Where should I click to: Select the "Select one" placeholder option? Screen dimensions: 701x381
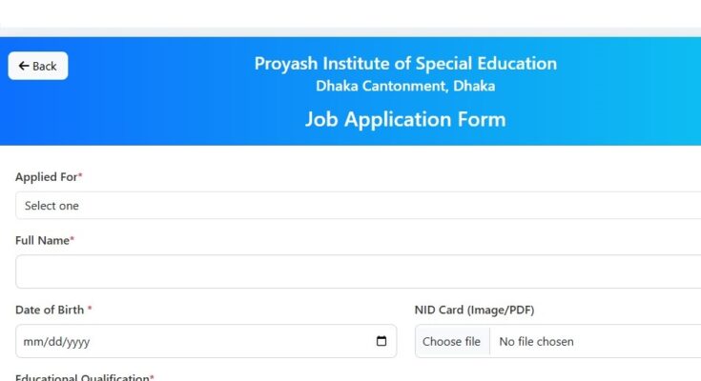coord(52,206)
